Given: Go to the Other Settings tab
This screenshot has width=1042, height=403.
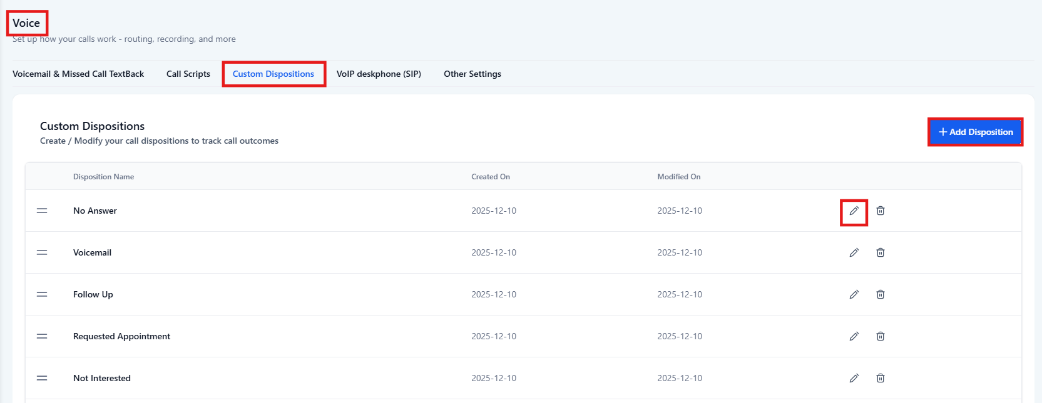Looking at the screenshot, I should click(472, 74).
